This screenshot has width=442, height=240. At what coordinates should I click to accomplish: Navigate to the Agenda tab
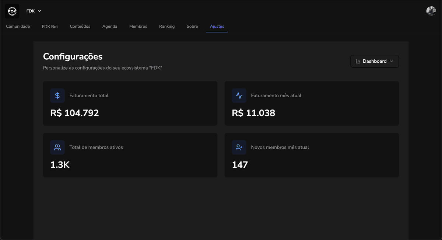click(x=110, y=26)
